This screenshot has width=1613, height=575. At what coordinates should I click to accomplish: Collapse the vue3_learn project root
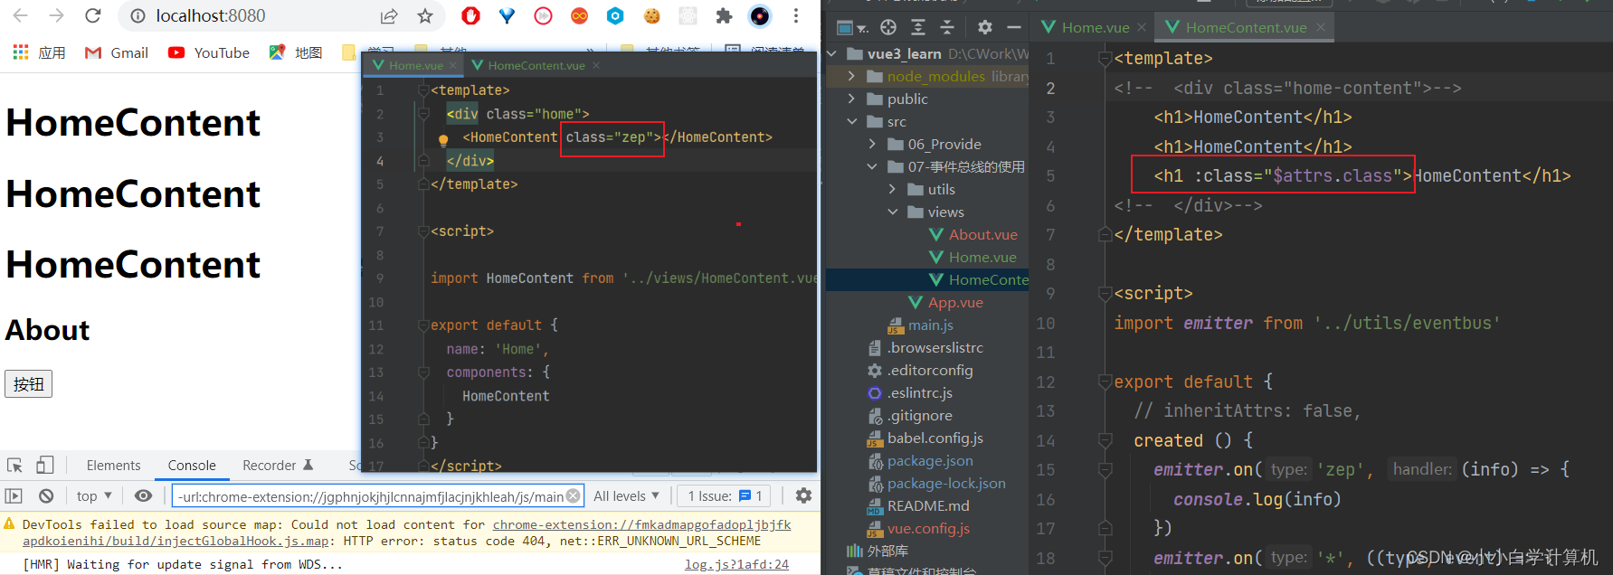coord(831,53)
